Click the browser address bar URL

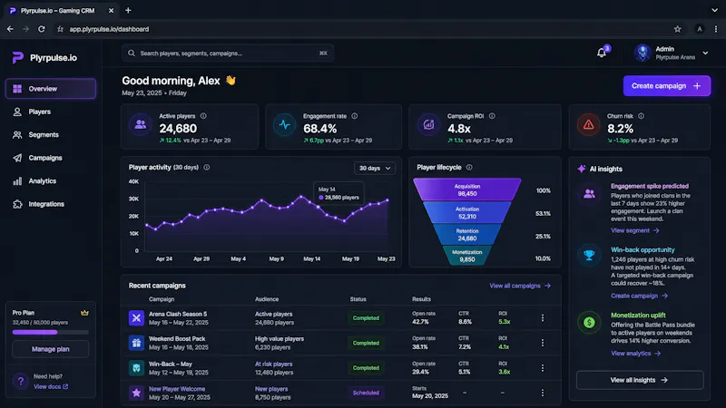click(x=109, y=29)
